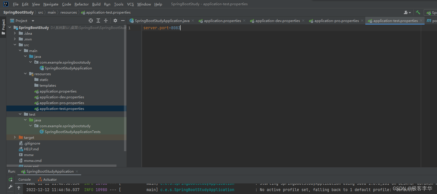The image size is (437, 194).
Task: Expand the .idea folder
Action: [15, 34]
